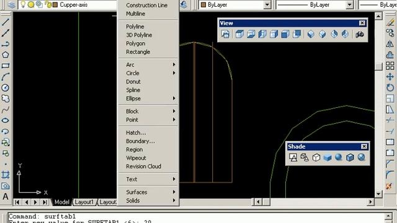Choose Boundary... from the Draw menu

(x=149, y=141)
